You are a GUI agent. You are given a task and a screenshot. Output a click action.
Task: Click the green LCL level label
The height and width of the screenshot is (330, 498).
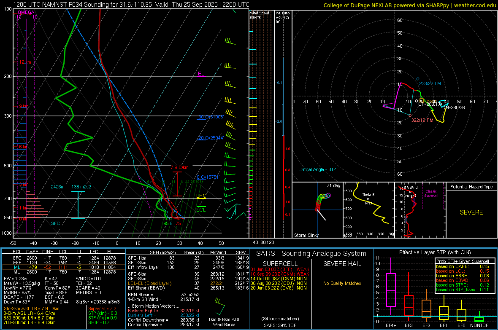click(201, 210)
